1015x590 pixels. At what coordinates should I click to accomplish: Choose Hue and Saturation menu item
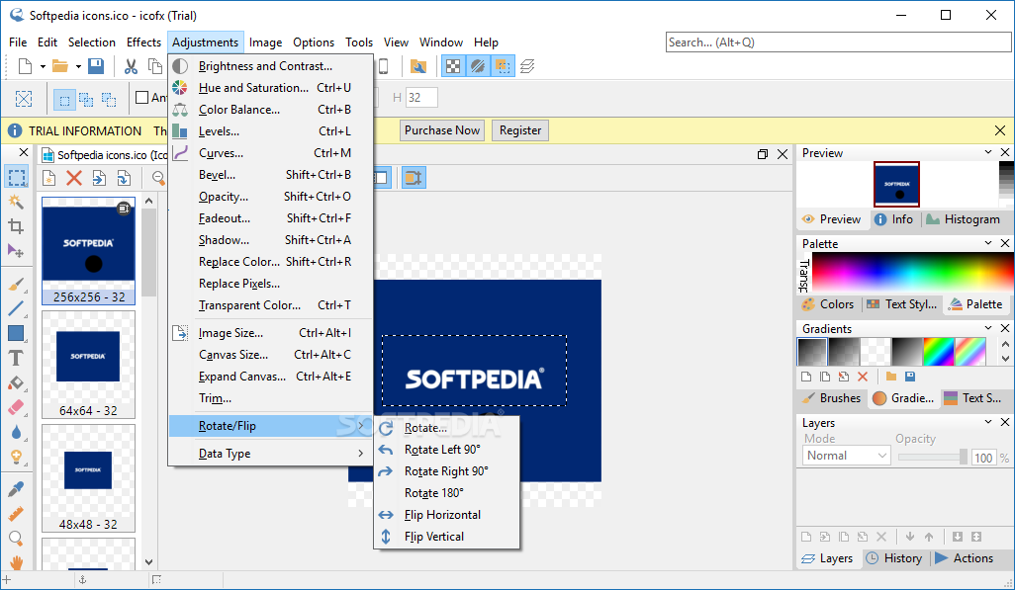[270, 88]
